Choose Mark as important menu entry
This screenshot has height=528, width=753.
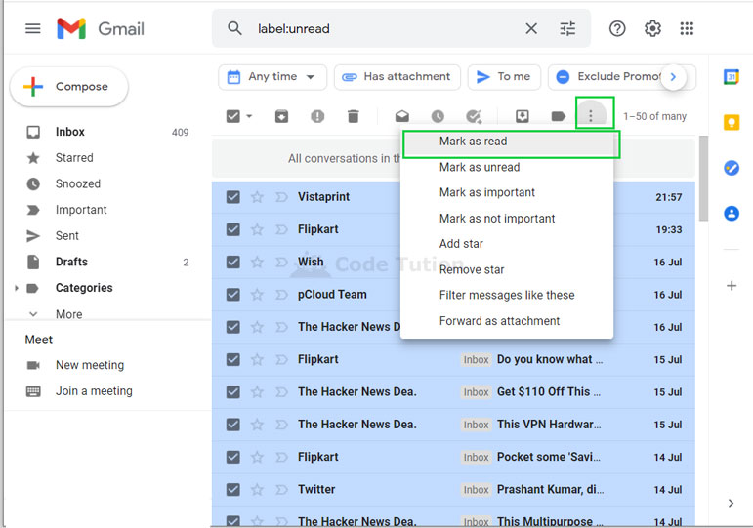click(507, 192)
